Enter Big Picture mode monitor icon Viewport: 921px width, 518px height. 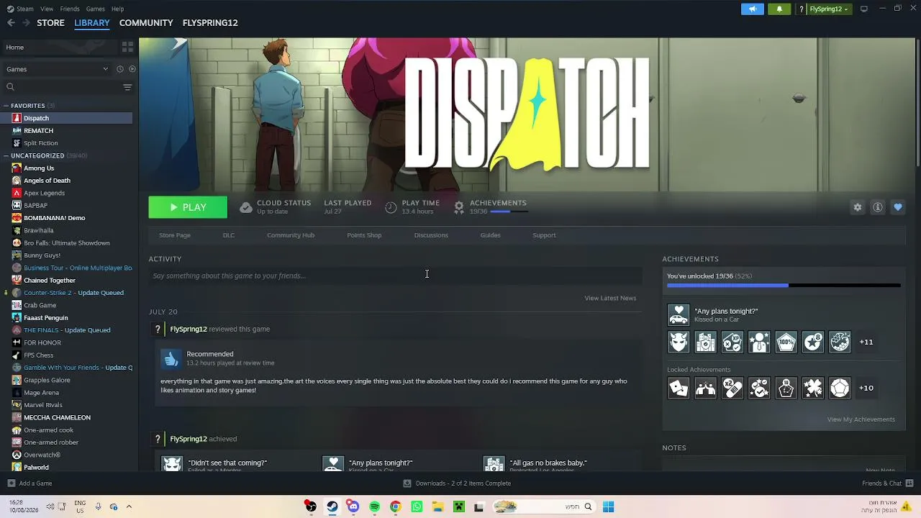[x=864, y=9]
